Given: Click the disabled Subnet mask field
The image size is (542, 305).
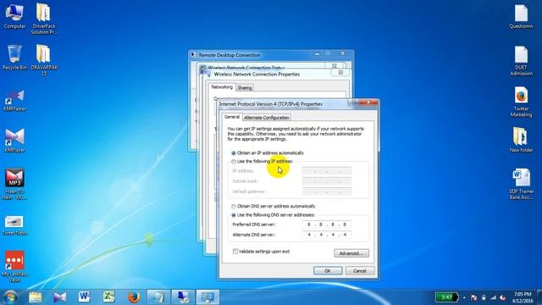Looking at the screenshot, I should (x=327, y=181).
